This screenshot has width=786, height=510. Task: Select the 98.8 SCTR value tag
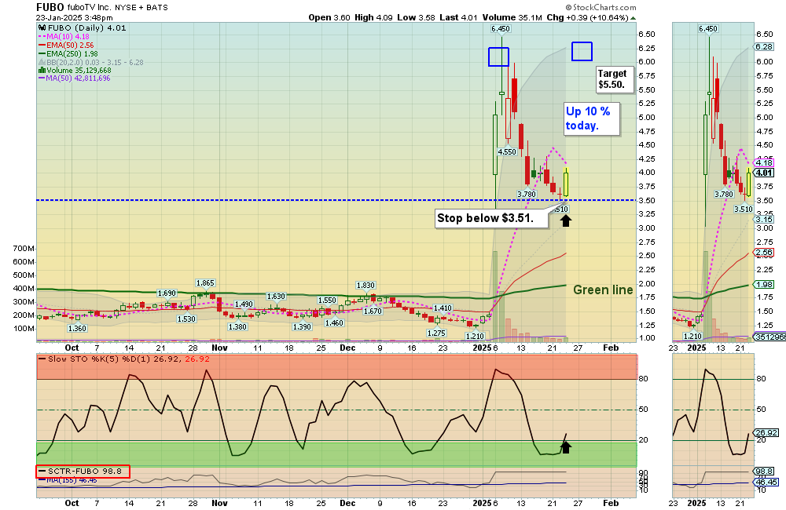764,472
